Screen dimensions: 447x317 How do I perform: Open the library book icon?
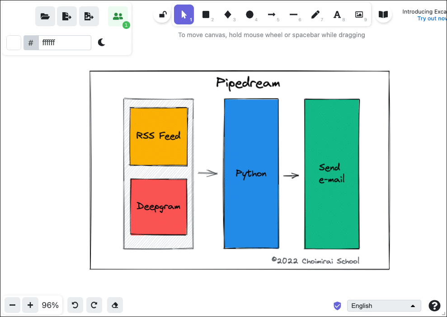coord(383,14)
